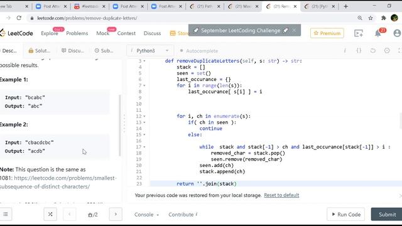This screenshot has width=402, height=226.
Task: Click the Premium button
Action: pyautogui.click(x=327, y=33)
